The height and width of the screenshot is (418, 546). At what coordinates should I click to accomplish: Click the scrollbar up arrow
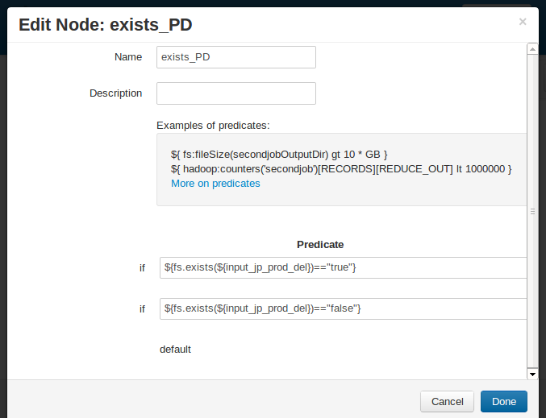pyautogui.click(x=532, y=49)
